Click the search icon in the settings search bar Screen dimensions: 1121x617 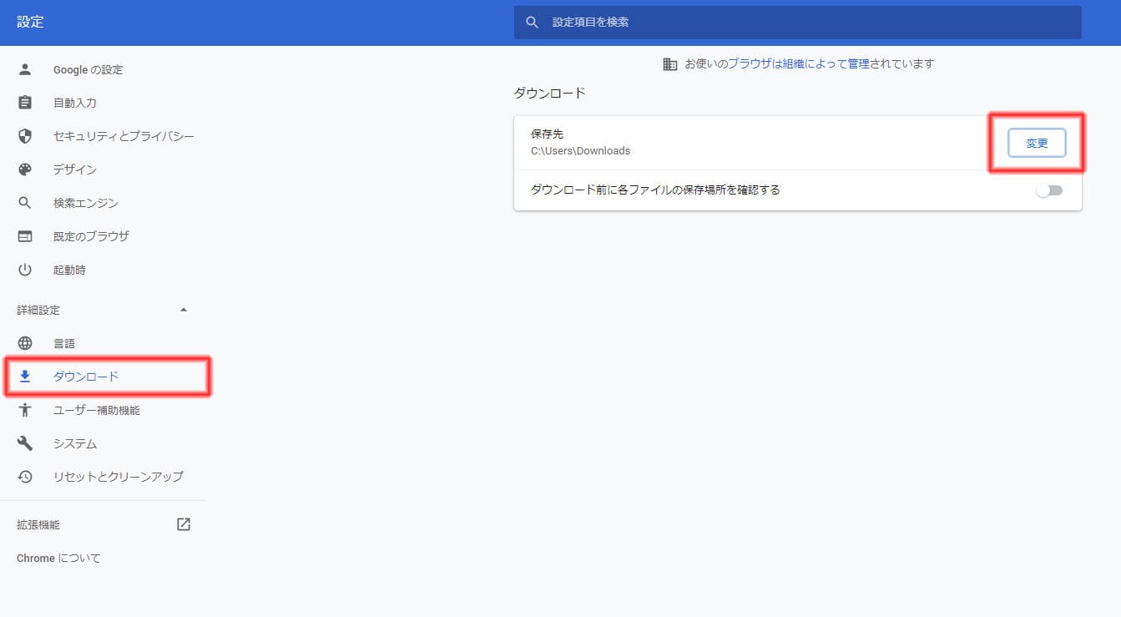click(x=533, y=22)
